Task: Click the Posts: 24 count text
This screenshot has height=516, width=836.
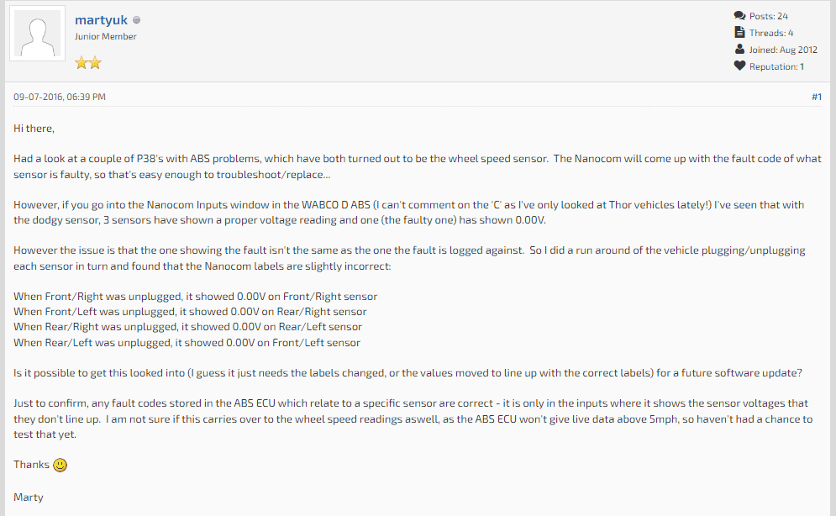Action: point(768,16)
